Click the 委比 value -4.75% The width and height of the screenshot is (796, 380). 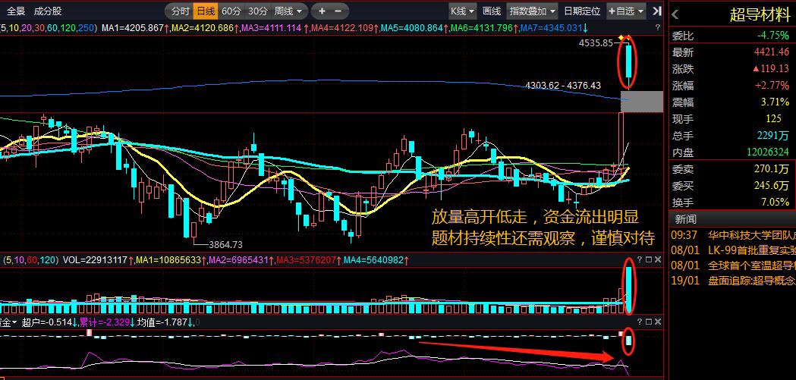(x=773, y=36)
